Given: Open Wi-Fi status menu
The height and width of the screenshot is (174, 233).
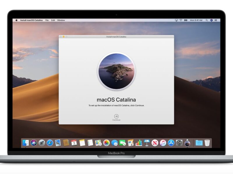Looking at the screenshot, I should (181, 20).
